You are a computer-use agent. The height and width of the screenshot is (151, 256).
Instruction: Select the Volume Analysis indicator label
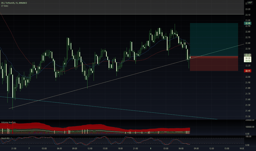point(9,122)
